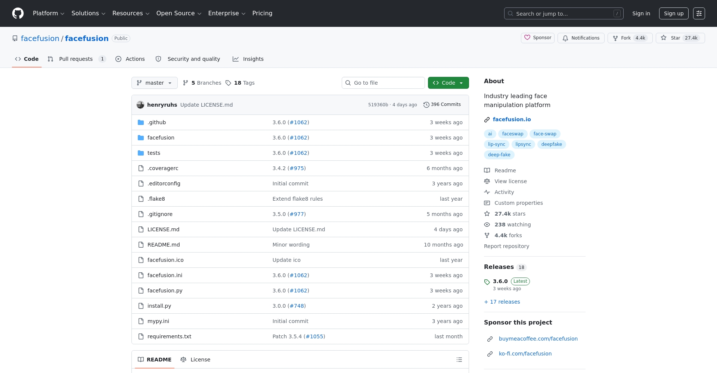The image size is (717, 373).
Task: Click the Notifications bell button
Action: click(581, 38)
